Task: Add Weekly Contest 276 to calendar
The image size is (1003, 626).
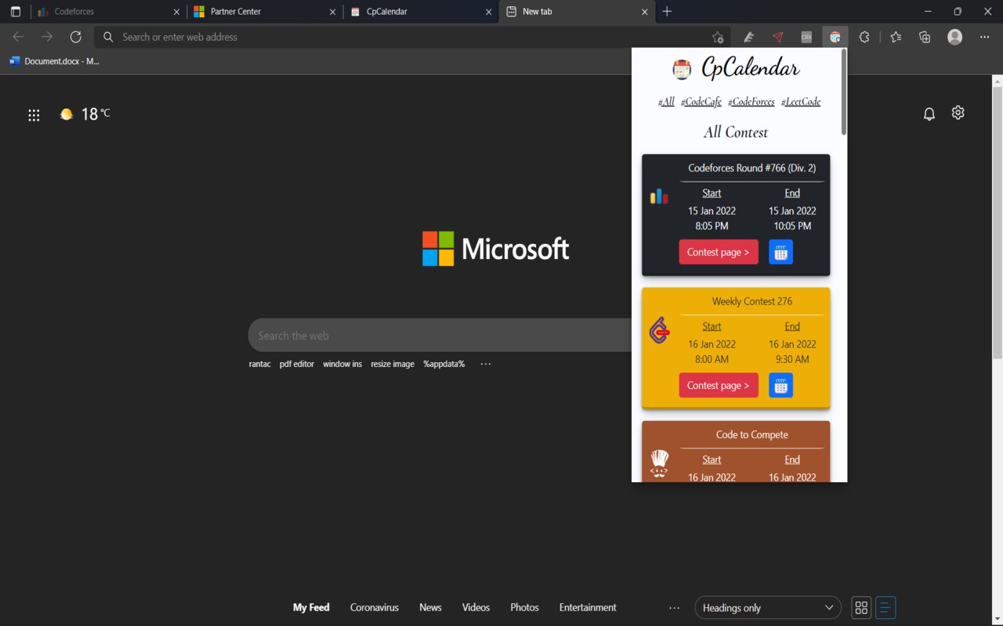Action: [x=780, y=385]
